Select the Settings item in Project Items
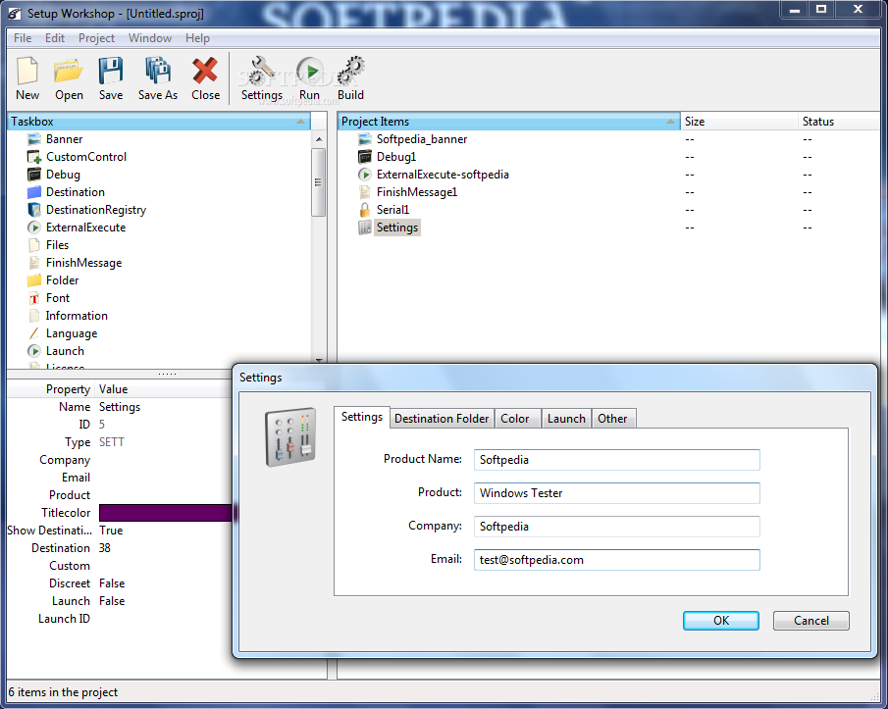Viewport: 888px width, 709px height. (397, 228)
